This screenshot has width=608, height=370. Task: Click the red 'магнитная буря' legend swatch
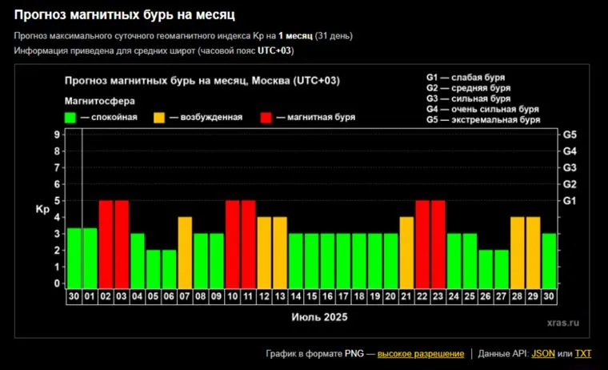[266, 117]
